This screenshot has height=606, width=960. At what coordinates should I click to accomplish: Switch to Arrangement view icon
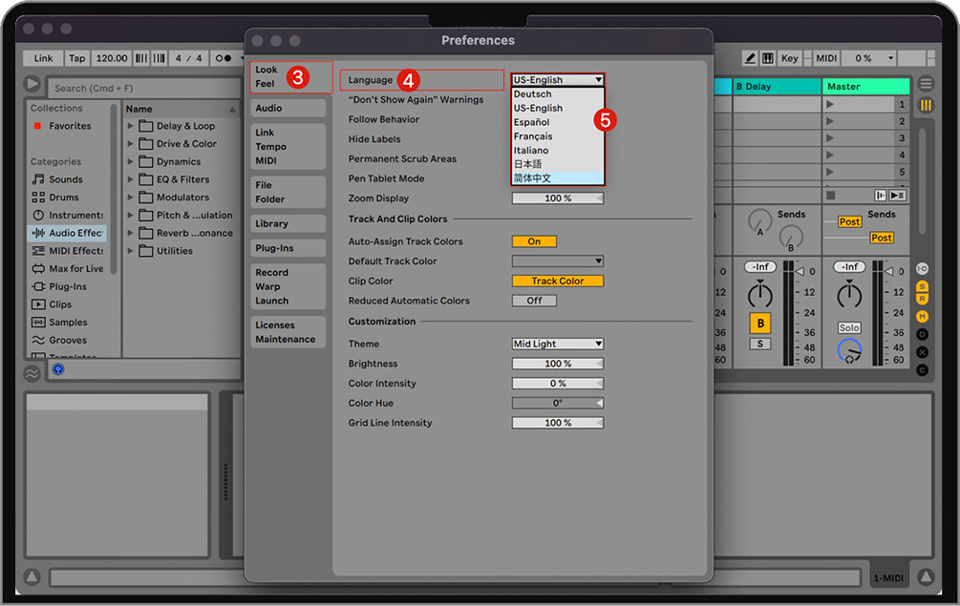tap(926, 84)
